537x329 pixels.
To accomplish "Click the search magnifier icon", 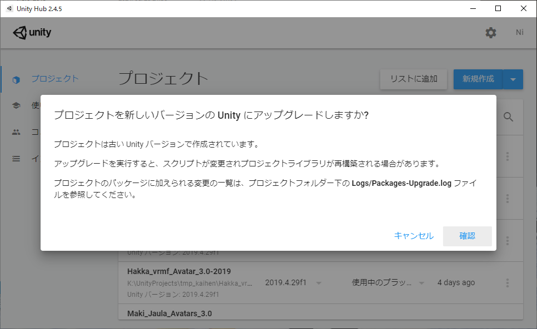I will (509, 117).
